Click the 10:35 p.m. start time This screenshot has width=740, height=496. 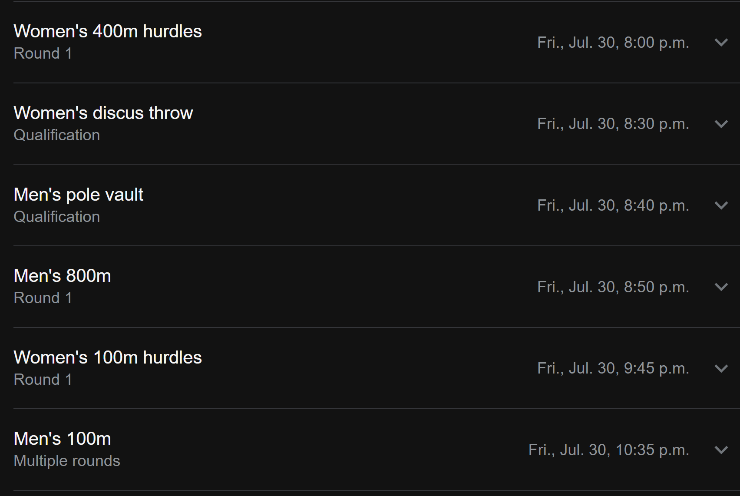pos(608,450)
